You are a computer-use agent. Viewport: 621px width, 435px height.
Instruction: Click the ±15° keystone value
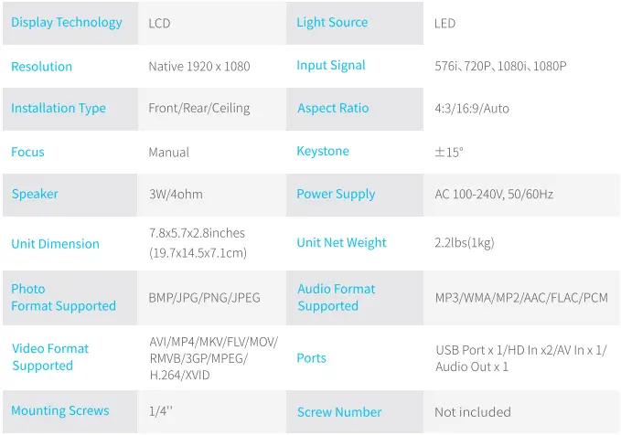coord(449,152)
